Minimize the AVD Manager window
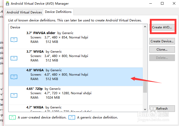This screenshot has height=126, width=179. (151, 4)
